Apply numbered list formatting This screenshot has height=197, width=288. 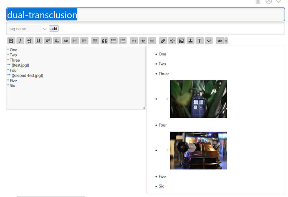pyautogui.click(x=123, y=41)
